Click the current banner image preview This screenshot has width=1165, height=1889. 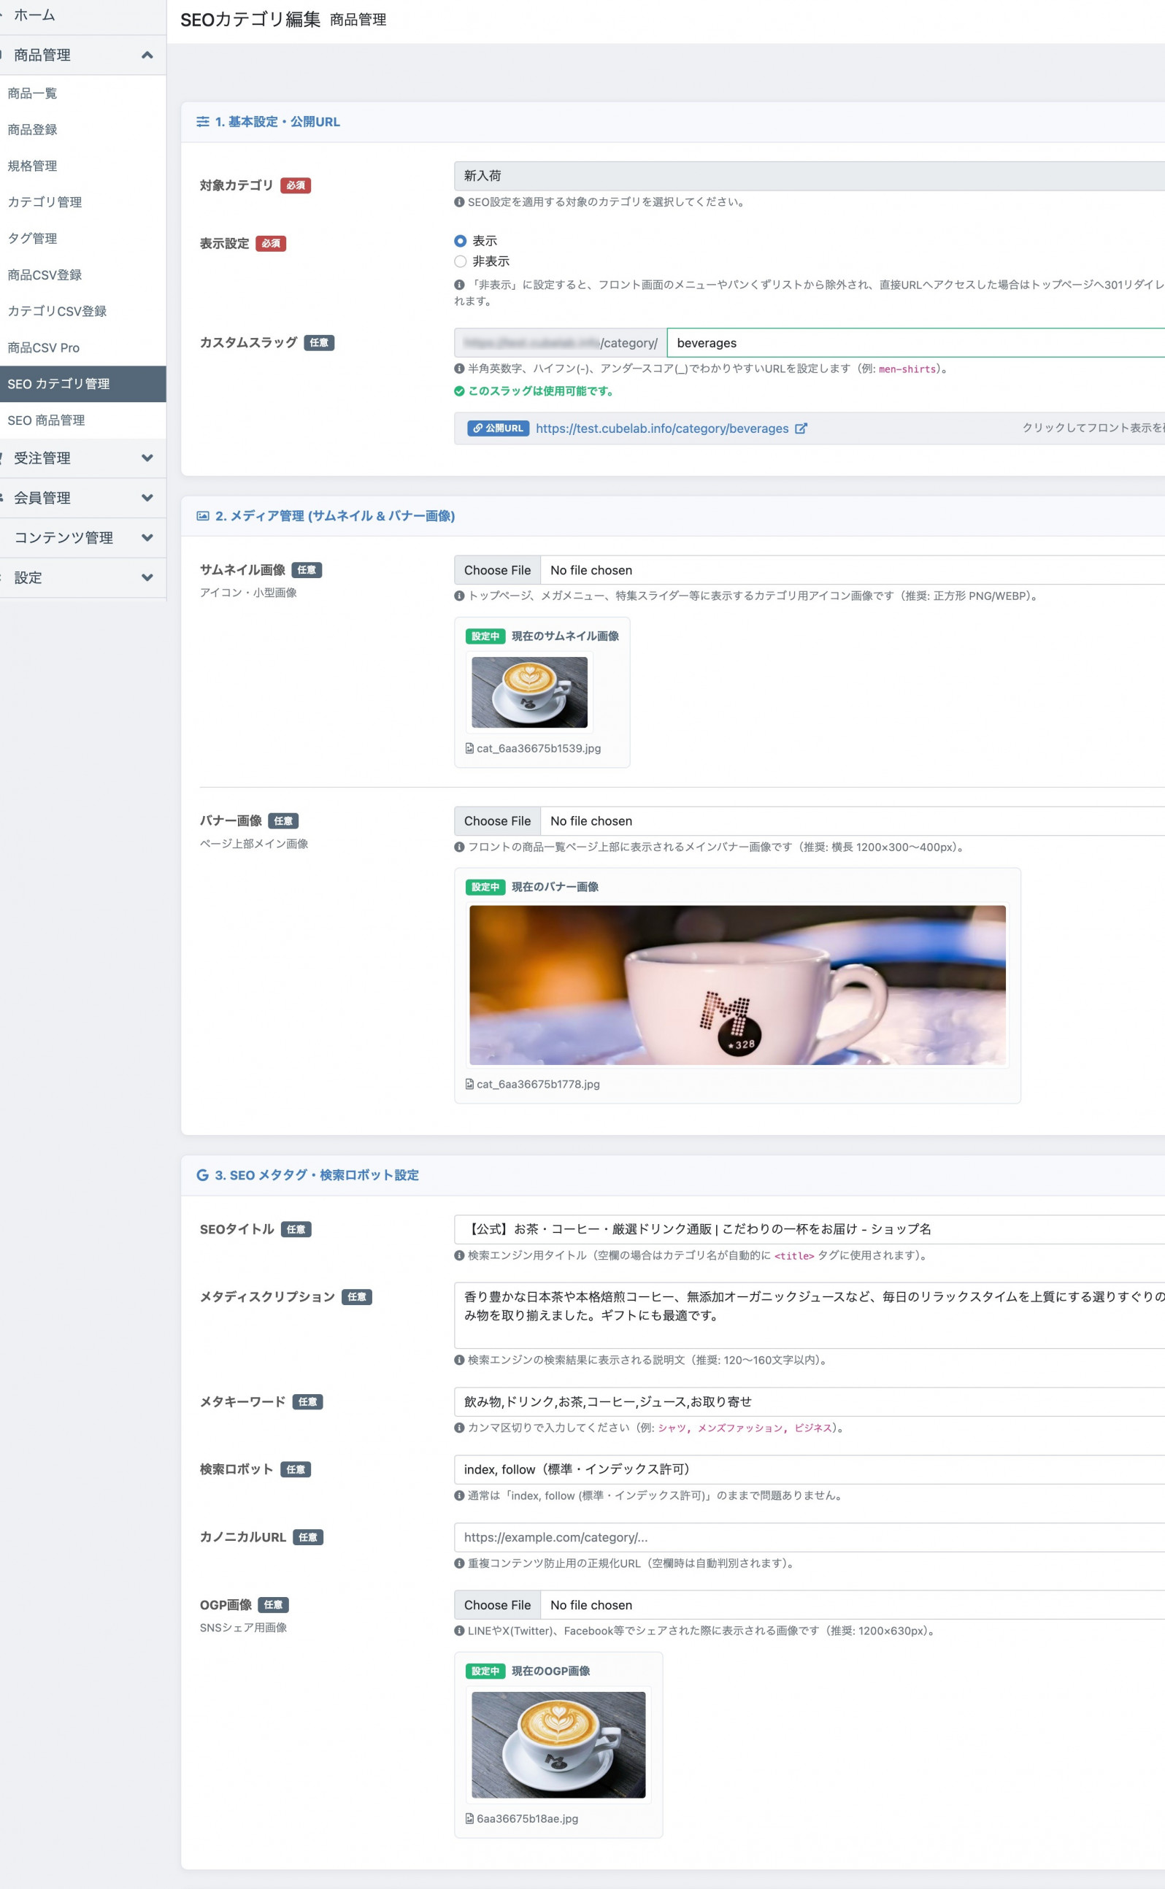(737, 985)
